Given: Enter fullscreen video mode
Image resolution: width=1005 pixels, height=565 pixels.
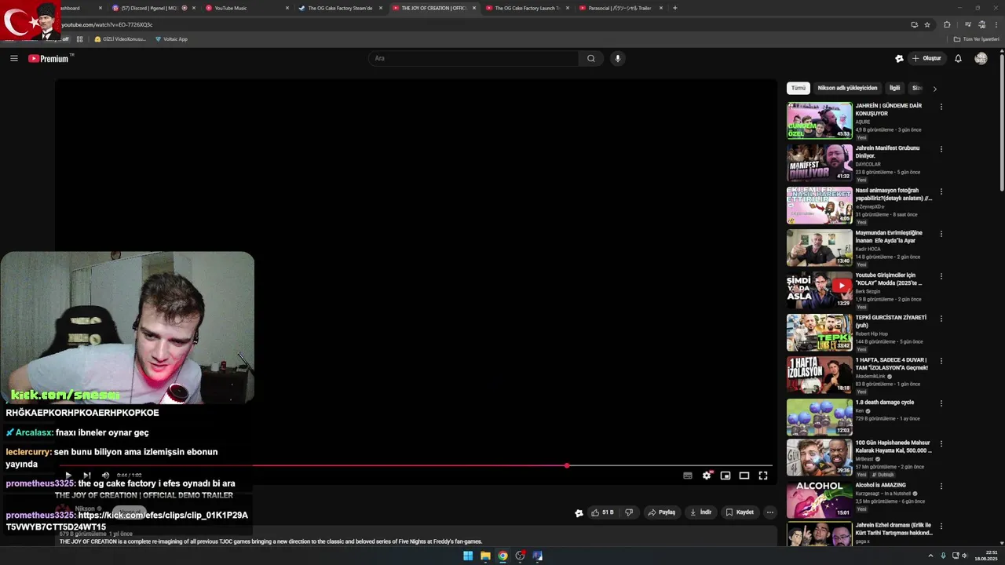Looking at the screenshot, I should coord(763,476).
